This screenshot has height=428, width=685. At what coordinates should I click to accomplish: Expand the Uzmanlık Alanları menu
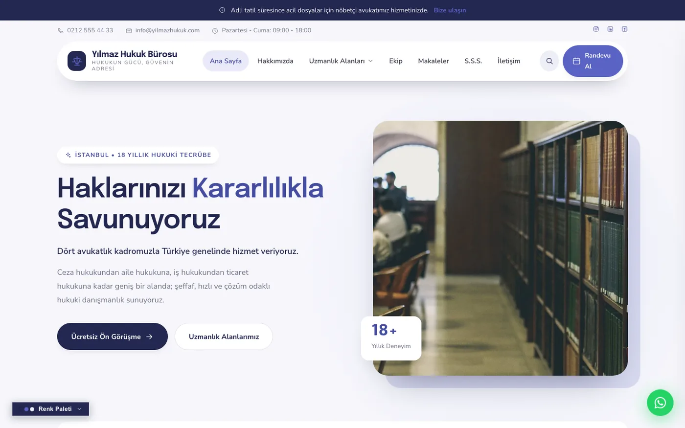[x=341, y=61]
